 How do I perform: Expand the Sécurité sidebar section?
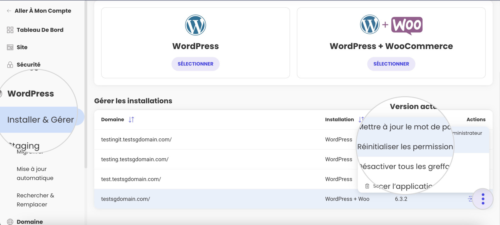pyautogui.click(x=29, y=65)
